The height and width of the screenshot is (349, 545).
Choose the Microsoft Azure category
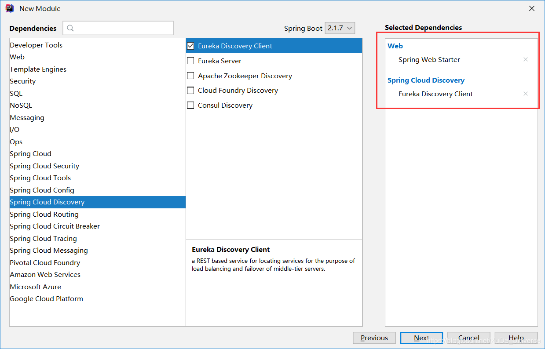(x=98, y=287)
